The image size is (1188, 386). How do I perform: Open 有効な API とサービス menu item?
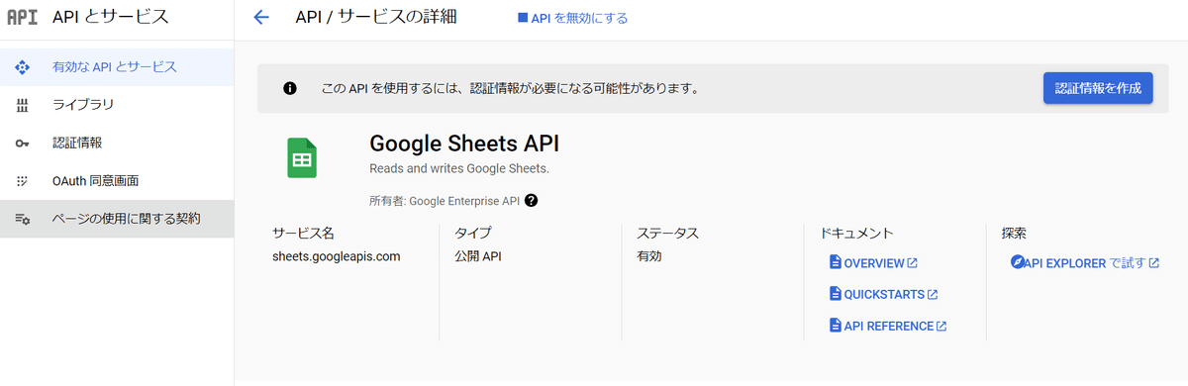(117, 67)
